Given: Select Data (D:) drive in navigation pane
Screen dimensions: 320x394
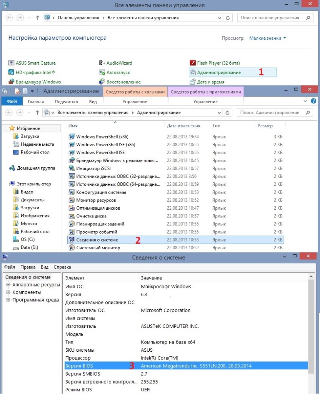Looking at the screenshot, I should coord(26,247).
